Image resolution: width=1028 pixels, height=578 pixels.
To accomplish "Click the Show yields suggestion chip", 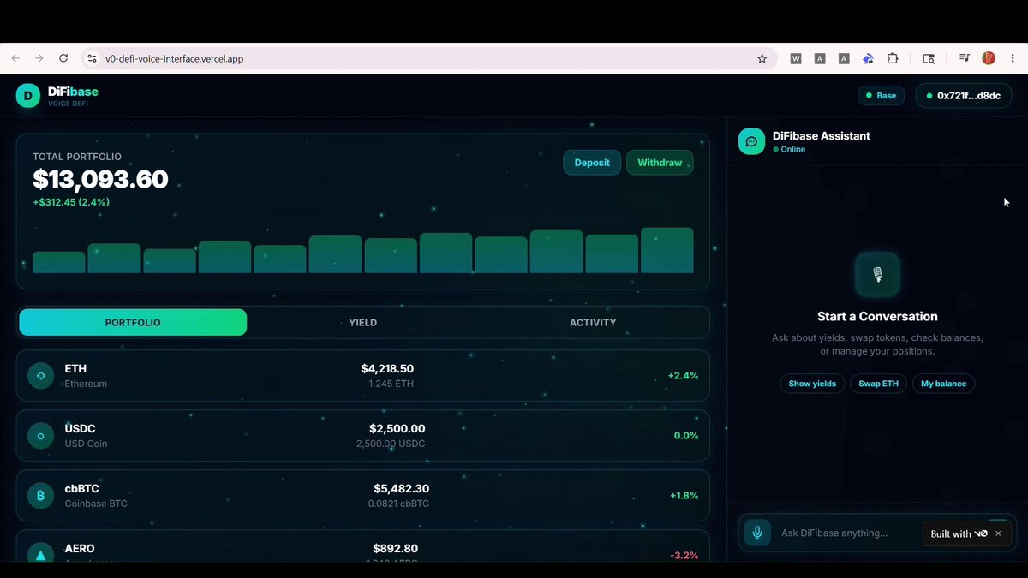I will [812, 384].
